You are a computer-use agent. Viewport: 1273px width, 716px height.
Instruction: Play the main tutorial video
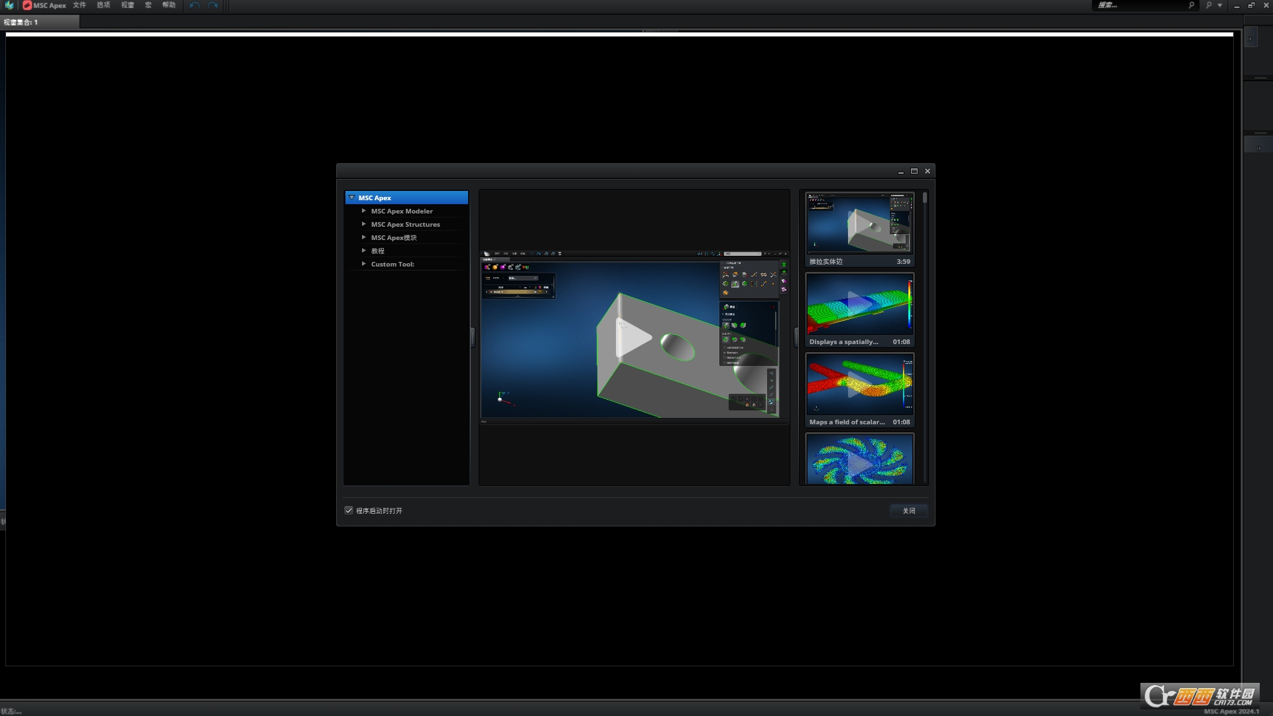pyautogui.click(x=634, y=338)
